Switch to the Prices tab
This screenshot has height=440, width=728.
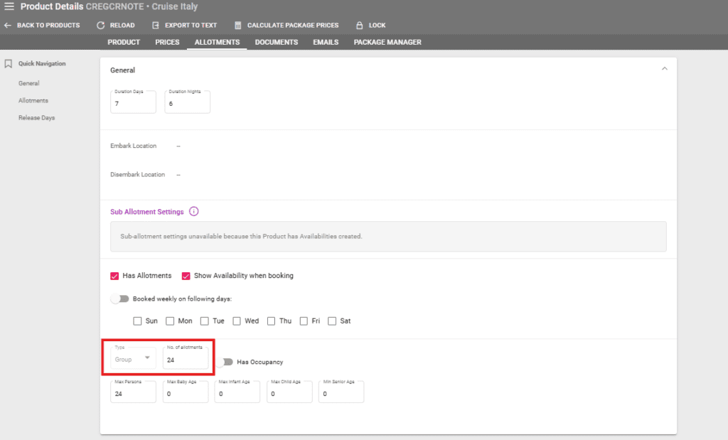pos(167,43)
